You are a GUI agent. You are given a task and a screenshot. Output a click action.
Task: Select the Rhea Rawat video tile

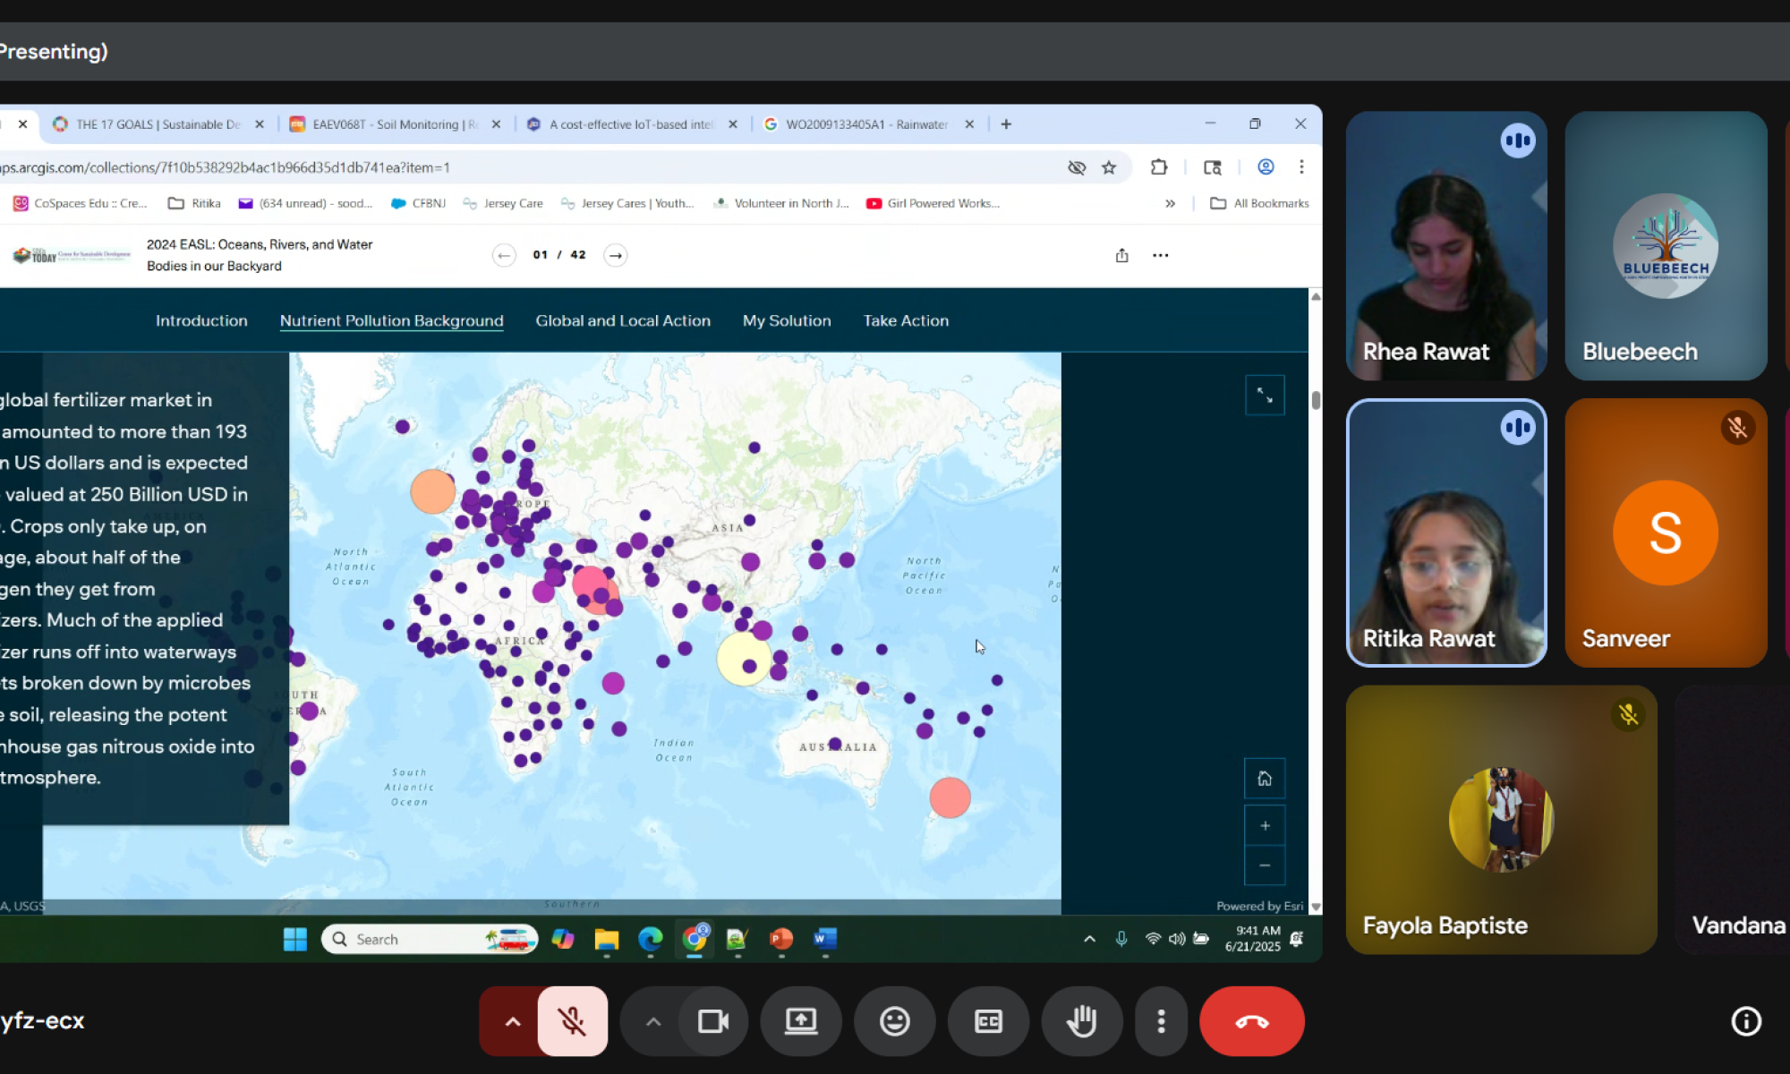[x=1446, y=245]
